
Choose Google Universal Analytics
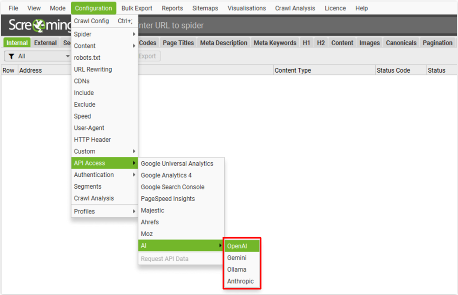tap(181, 164)
